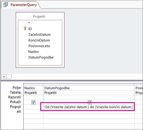
Task: Click the horizontal scrollbar thumb
Action: (x=9, y=77)
